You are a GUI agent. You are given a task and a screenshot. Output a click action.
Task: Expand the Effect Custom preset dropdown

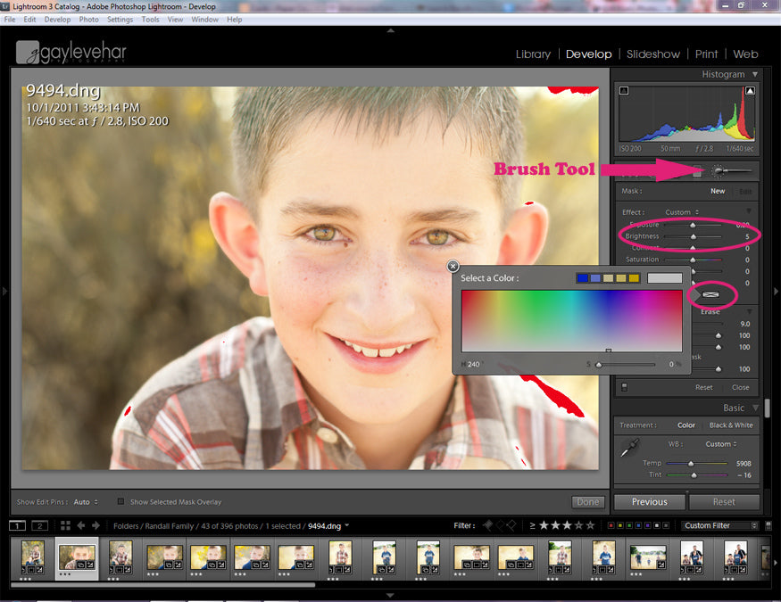click(x=683, y=212)
